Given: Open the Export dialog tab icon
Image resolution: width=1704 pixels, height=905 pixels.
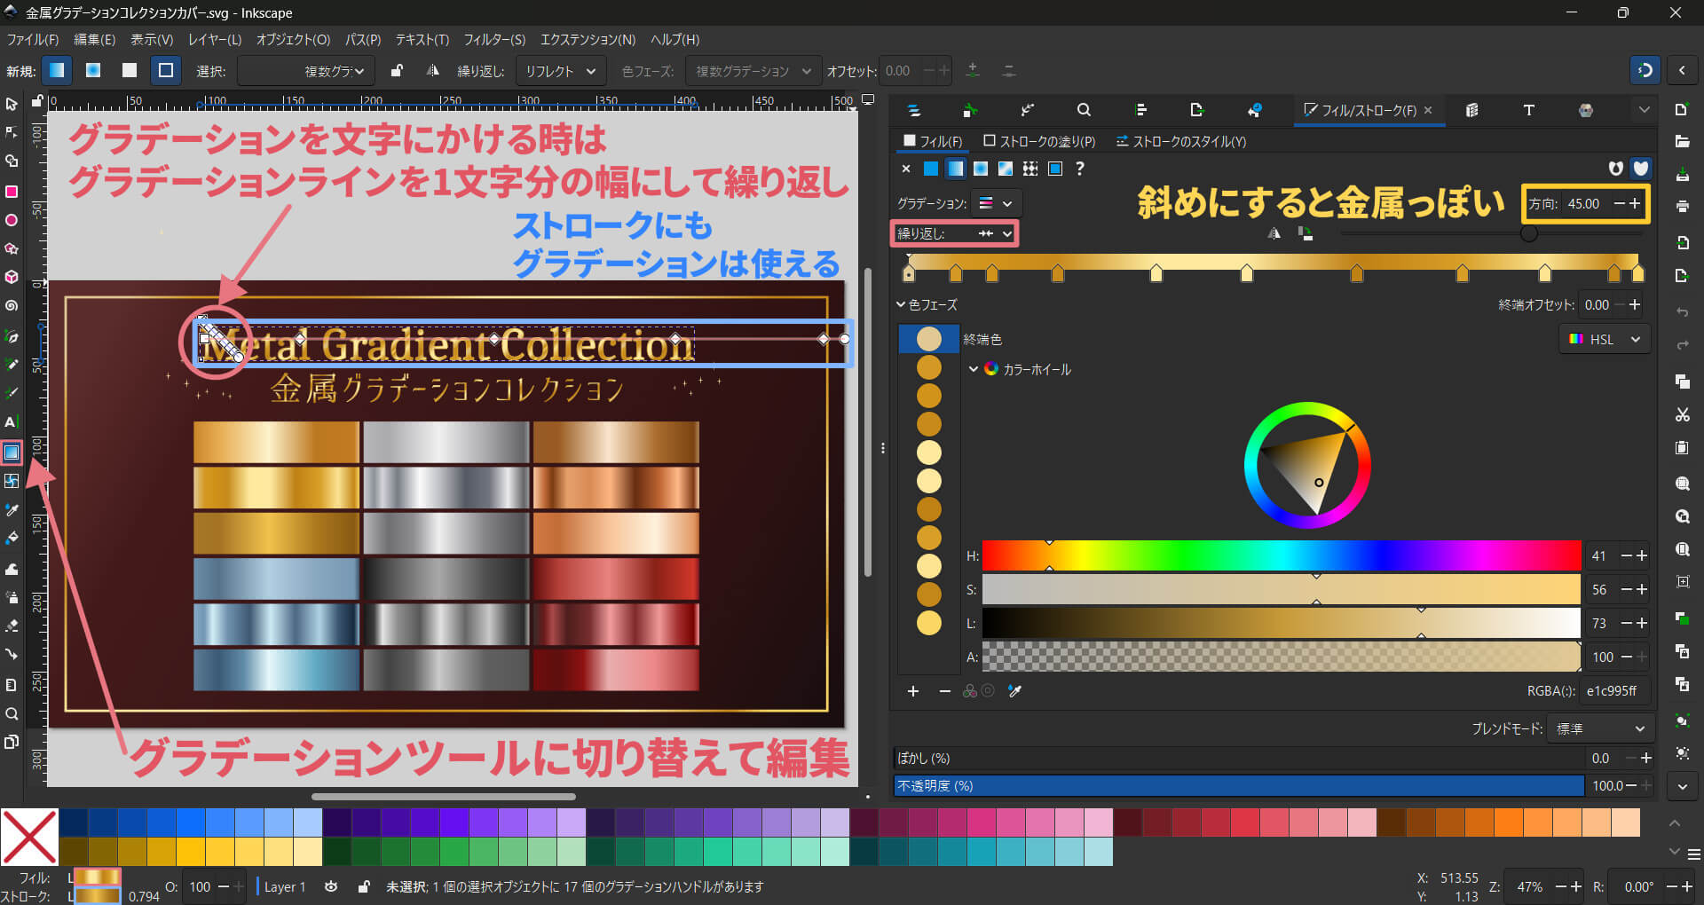Looking at the screenshot, I should pos(1196,110).
